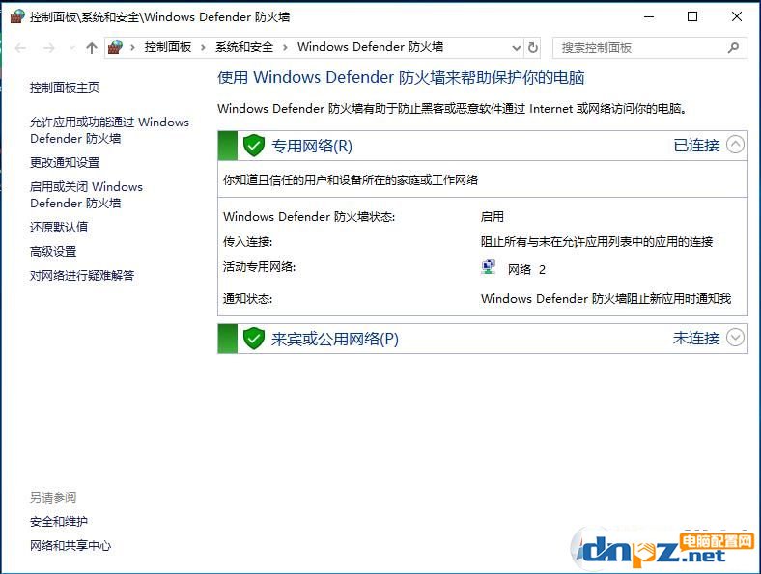Go up one level with up arrow
The width and height of the screenshot is (761, 574).
(91, 48)
